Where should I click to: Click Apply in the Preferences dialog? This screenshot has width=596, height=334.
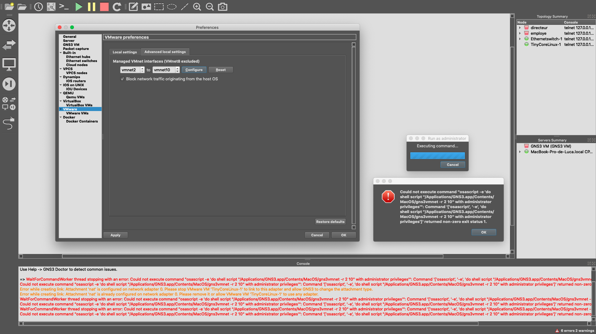tap(115, 235)
